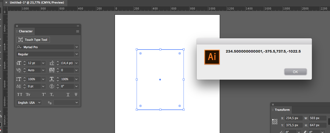330x133 pixels.
Task: Click the horizontal scale stepper arrows
Action: [58, 79]
